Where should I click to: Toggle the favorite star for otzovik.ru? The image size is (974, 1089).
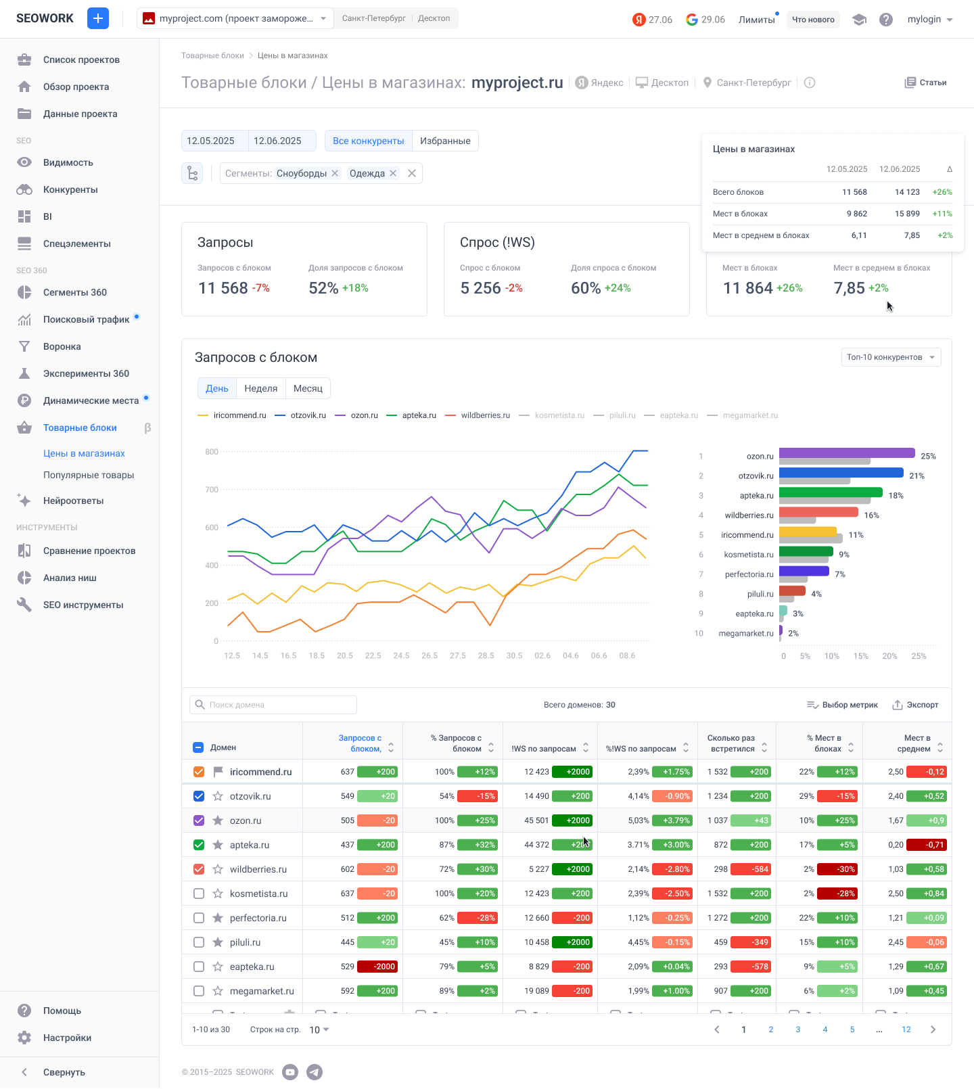tap(218, 796)
